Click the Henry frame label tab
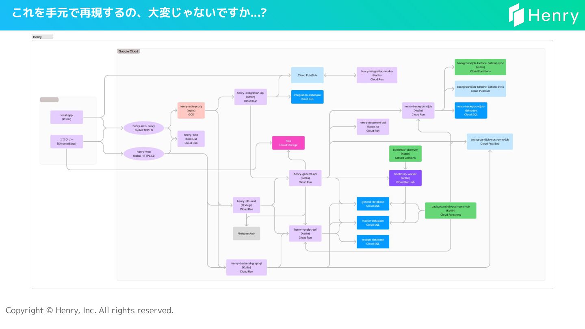 click(42, 37)
